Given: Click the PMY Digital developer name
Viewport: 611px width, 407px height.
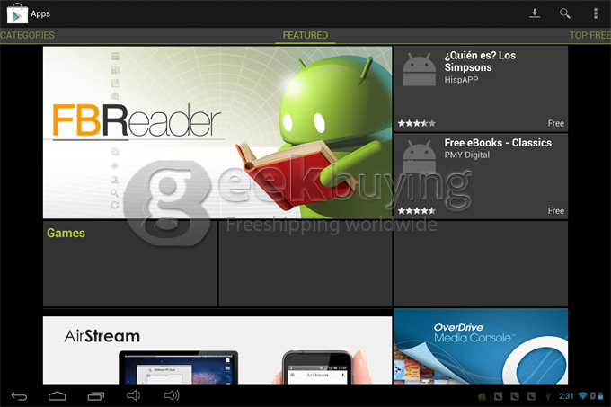Looking at the screenshot, I should 467,155.
